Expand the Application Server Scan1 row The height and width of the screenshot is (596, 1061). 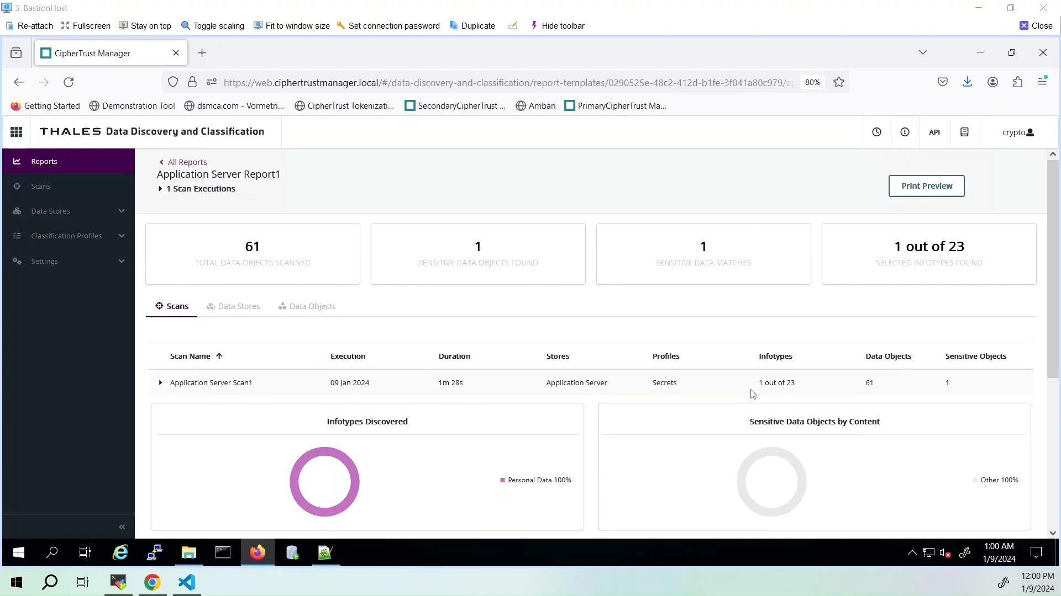tap(160, 382)
